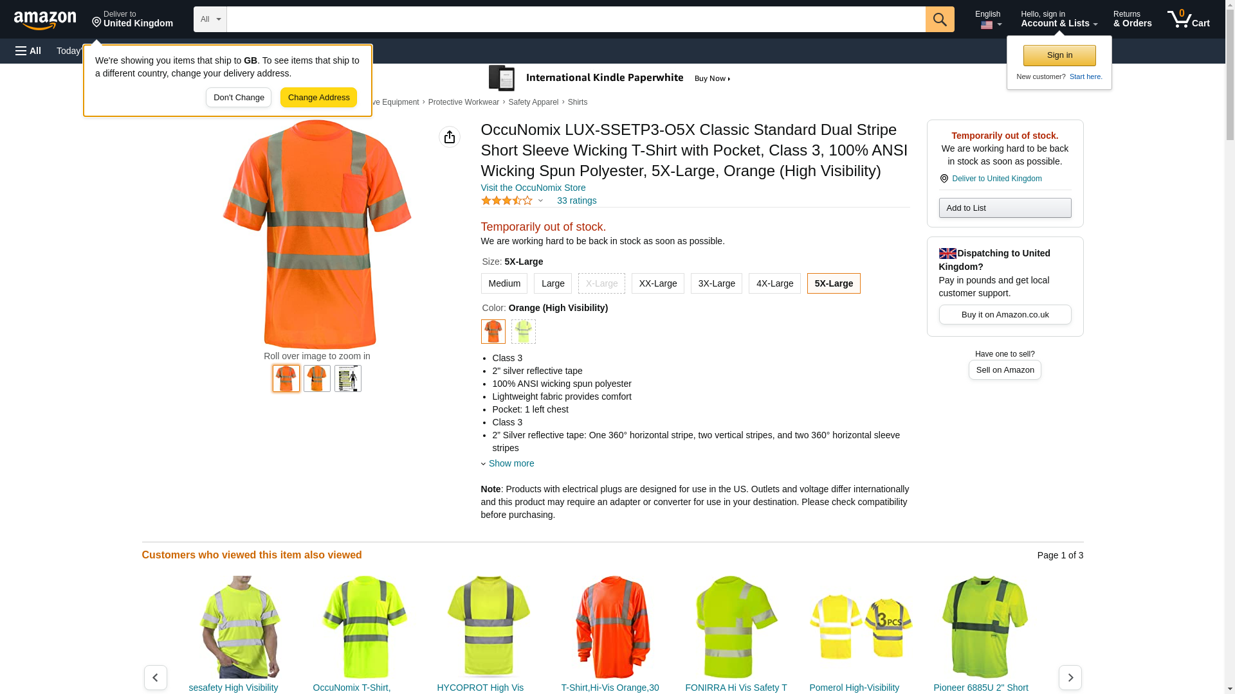Click the Change Address button
The width and height of the screenshot is (1235, 694).
click(x=318, y=98)
